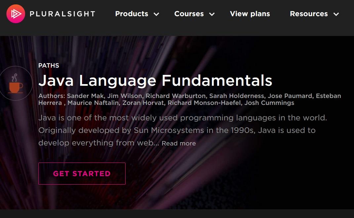This screenshot has width=354, height=218.
Task: Go to View plans
Action: pos(250,14)
